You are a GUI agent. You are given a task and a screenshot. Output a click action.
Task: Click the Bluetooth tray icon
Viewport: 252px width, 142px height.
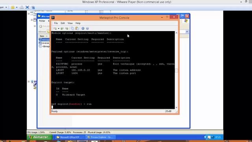(x=206, y=137)
